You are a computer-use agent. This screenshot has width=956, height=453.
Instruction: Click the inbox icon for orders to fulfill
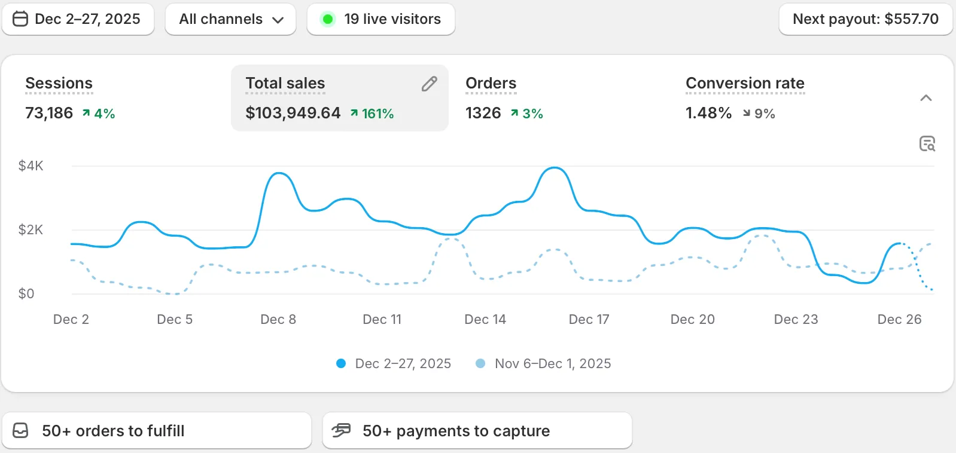click(20, 431)
